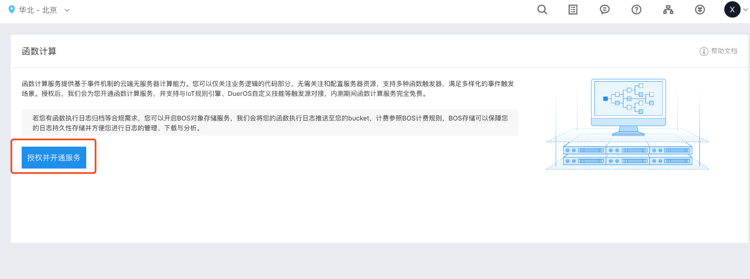Open the question mark help icon

click(636, 9)
